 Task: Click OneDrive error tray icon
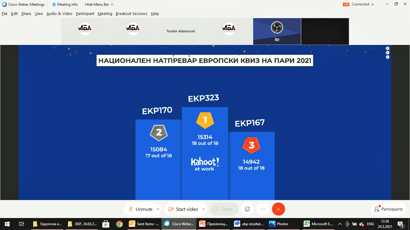(x=362, y=224)
